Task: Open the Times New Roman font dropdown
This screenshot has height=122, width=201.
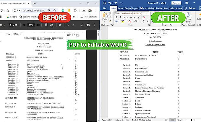Action: click(140, 13)
